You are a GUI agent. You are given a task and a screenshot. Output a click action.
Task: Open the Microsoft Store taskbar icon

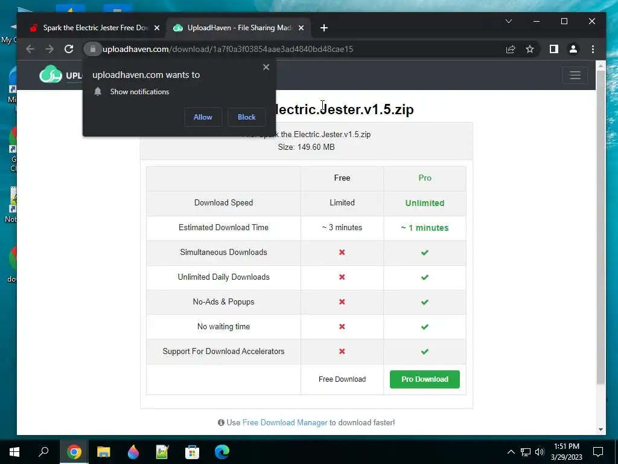click(x=193, y=452)
